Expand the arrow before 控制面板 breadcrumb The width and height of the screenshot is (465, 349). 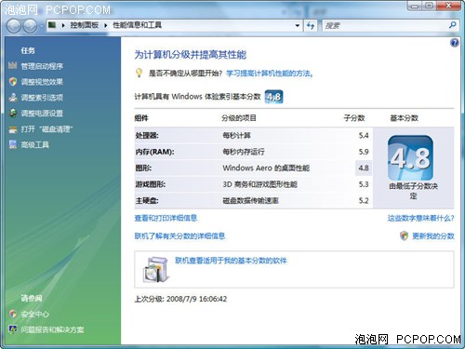click(63, 25)
